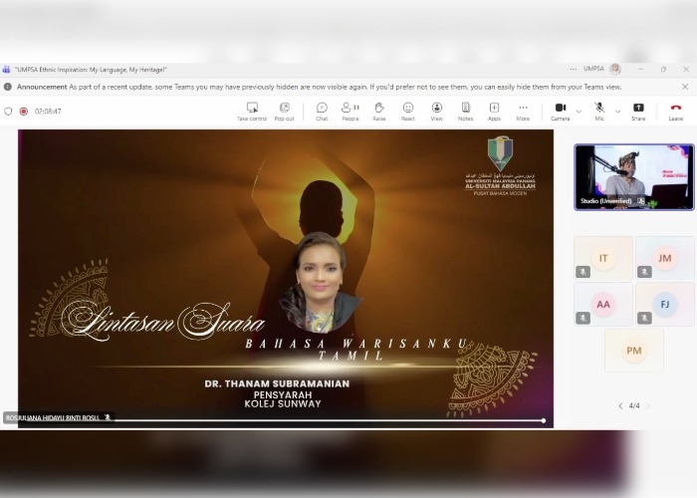Raise your hand in the meeting
The height and width of the screenshot is (498, 697).
[379, 111]
